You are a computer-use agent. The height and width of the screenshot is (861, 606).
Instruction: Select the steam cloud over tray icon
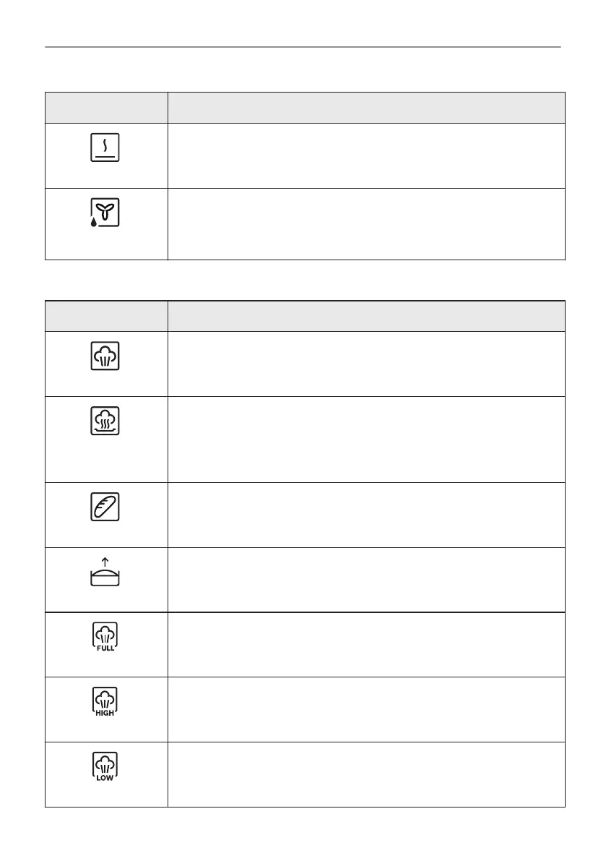pyautogui.click(x=105, y=421)
